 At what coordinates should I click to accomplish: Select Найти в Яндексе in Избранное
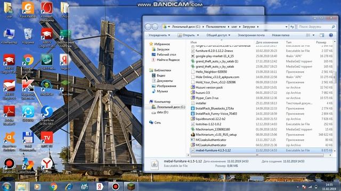pos(166,60)
